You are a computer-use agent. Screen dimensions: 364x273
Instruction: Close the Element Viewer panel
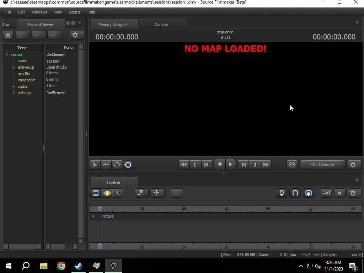pyautogui.click(x=80, y=22)
